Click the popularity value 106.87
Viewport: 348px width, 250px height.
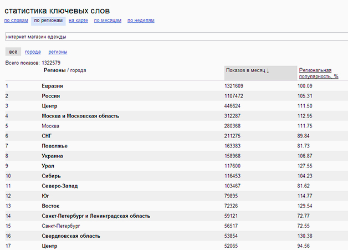(305, 156)
